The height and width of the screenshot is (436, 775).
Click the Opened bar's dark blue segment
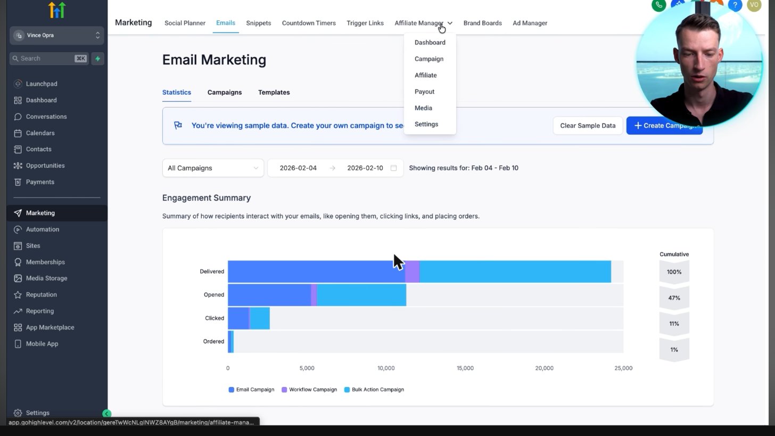[269, 295]
